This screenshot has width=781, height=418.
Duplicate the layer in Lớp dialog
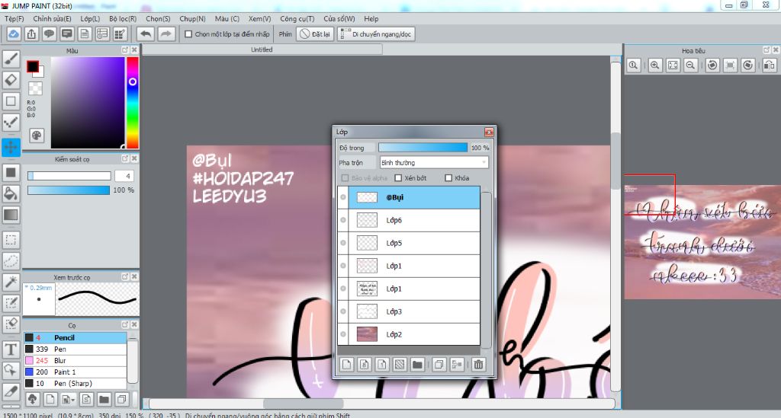click(439, 365)
